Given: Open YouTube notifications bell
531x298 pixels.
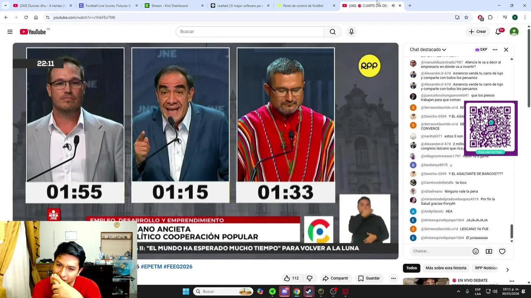Looking at the screenshot, I should [x=498, y=32].
